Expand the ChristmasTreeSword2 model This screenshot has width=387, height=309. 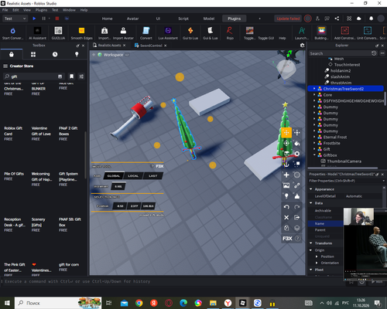tap(314, 89)
